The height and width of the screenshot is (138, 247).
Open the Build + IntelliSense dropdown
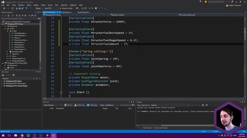(x=109, y=105)
